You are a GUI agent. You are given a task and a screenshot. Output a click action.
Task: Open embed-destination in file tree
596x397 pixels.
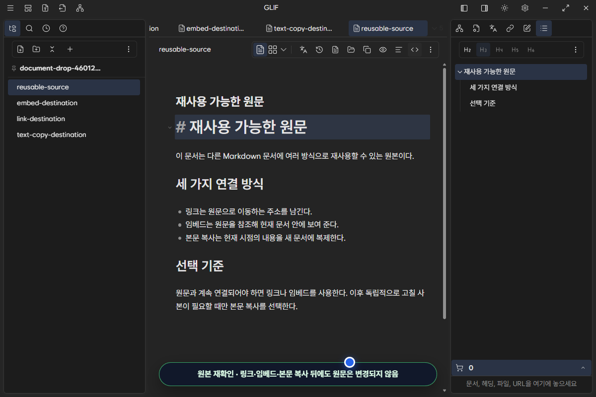[x=74, y=103]
